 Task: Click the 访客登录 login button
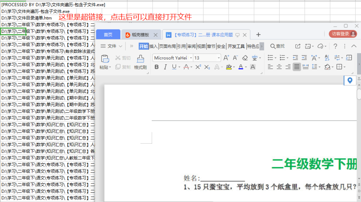coord(343,34)
